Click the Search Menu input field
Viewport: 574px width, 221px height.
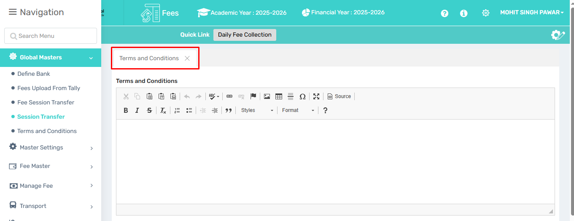(x=51, y=36)
